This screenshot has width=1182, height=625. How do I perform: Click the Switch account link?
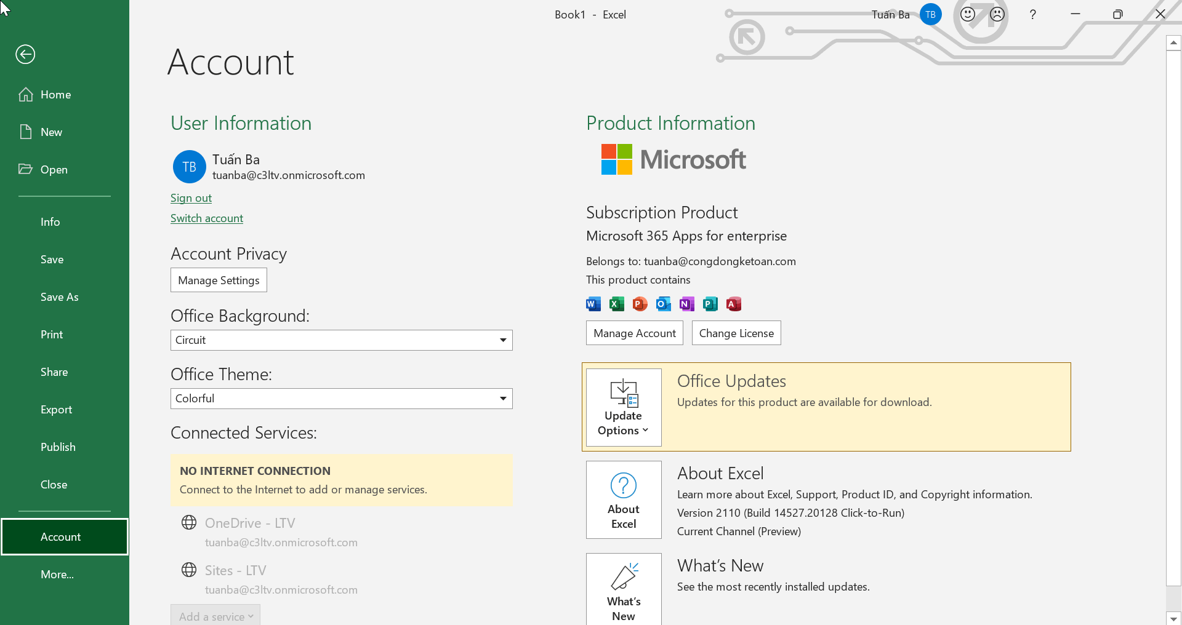(207, 218)
